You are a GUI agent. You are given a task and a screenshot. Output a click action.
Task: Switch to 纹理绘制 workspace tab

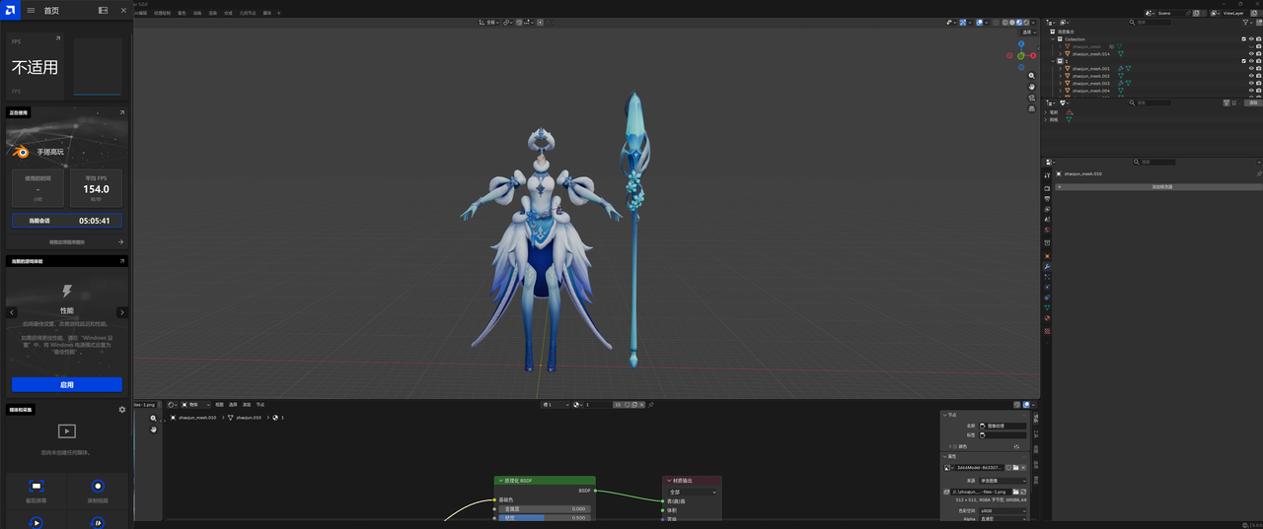162,13
